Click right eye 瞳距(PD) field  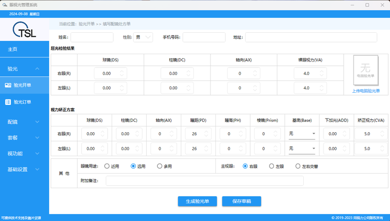click(198, 134)
